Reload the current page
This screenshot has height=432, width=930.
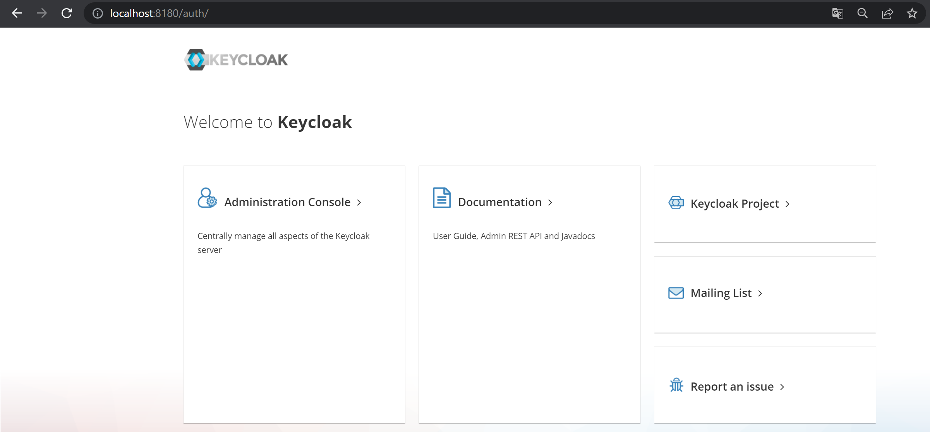pos(67,13)
